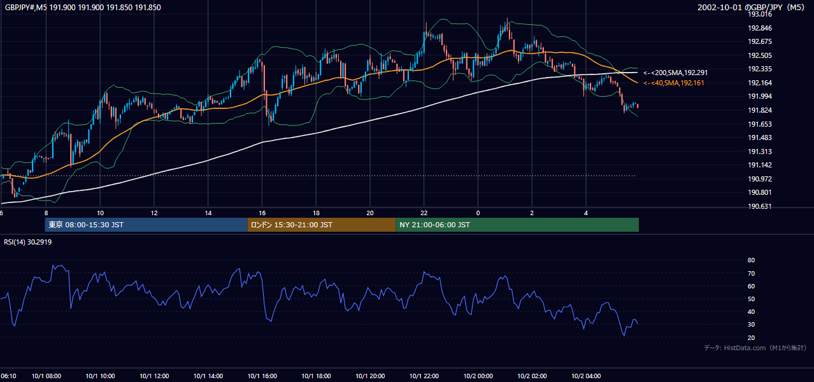The image size is (814, 382).
Task: Click price axis value 192.164
Action: point(760,83)
